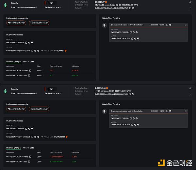
Task: Copy link icon of the $418,709.57 alert
Action: click(x=190, y=2)
